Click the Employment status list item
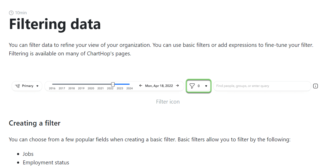 pos(46,163)
